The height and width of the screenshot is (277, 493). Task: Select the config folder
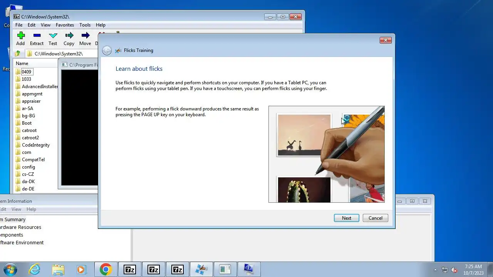[x=29, y=167]
